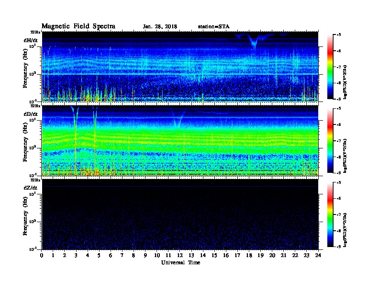The height and width of the screenshot is (293, 379).
Task: Click hour tick label '2' on time axis
Action: (x=65, y=255)
